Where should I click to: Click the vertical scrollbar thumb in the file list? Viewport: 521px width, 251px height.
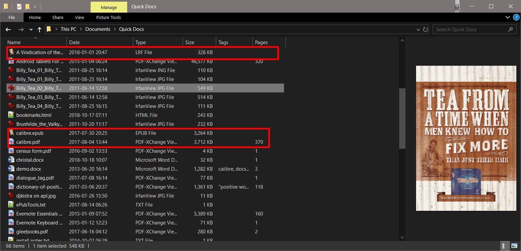(x=402, y=118)
